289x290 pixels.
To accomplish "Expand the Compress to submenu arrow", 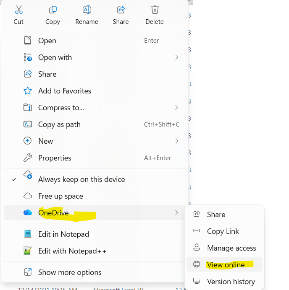I will [x=177, y=107].
